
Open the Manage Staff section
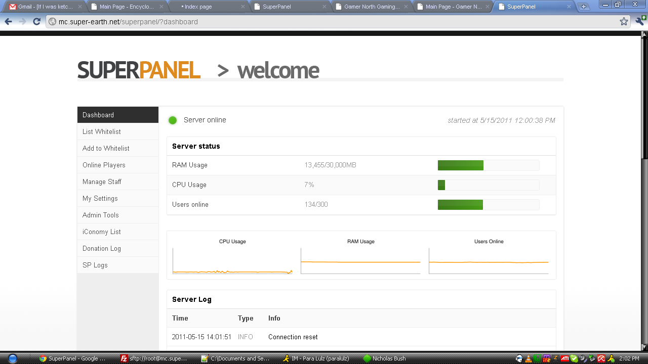[102, 181]
